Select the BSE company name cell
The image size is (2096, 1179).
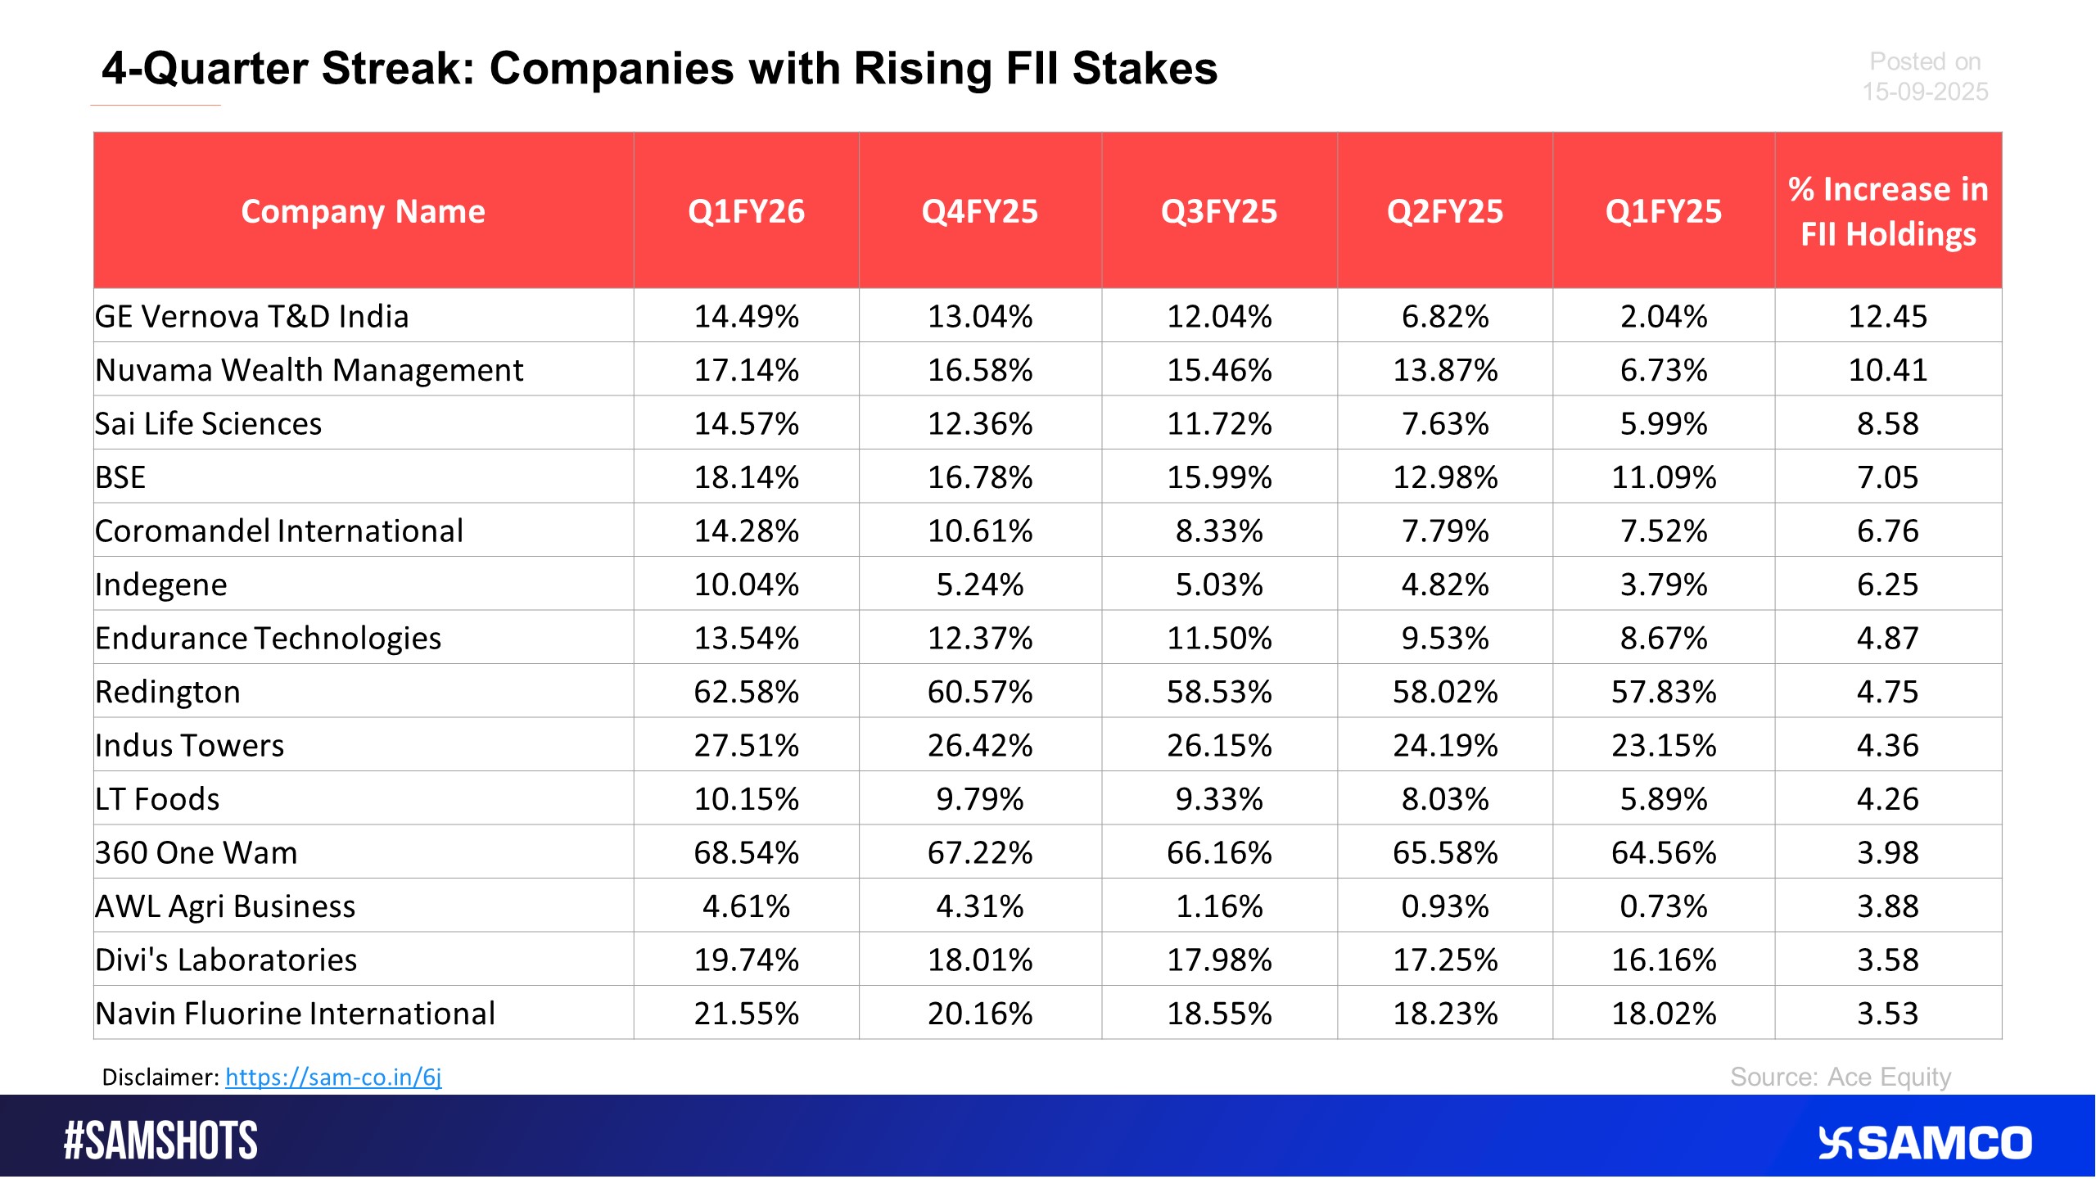tap(120, 477)
